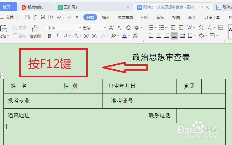The width and height of the screenshot is (232, 145).
Task: Apply superscript X² formatting
Action: click(x=87, y=36)
